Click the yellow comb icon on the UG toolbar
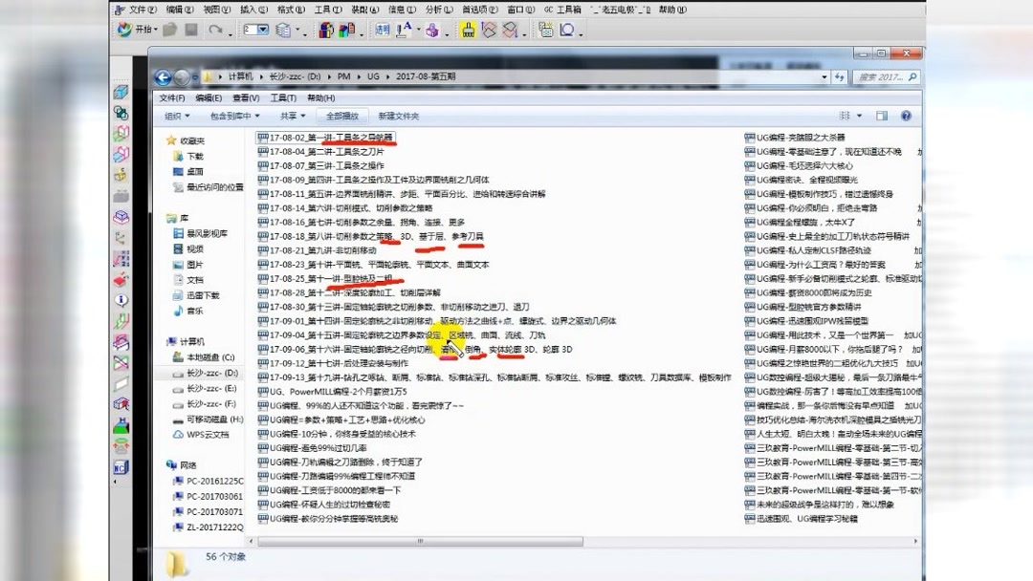 coord(467,30)
